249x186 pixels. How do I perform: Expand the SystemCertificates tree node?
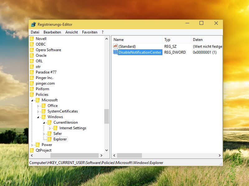[38, 112]
